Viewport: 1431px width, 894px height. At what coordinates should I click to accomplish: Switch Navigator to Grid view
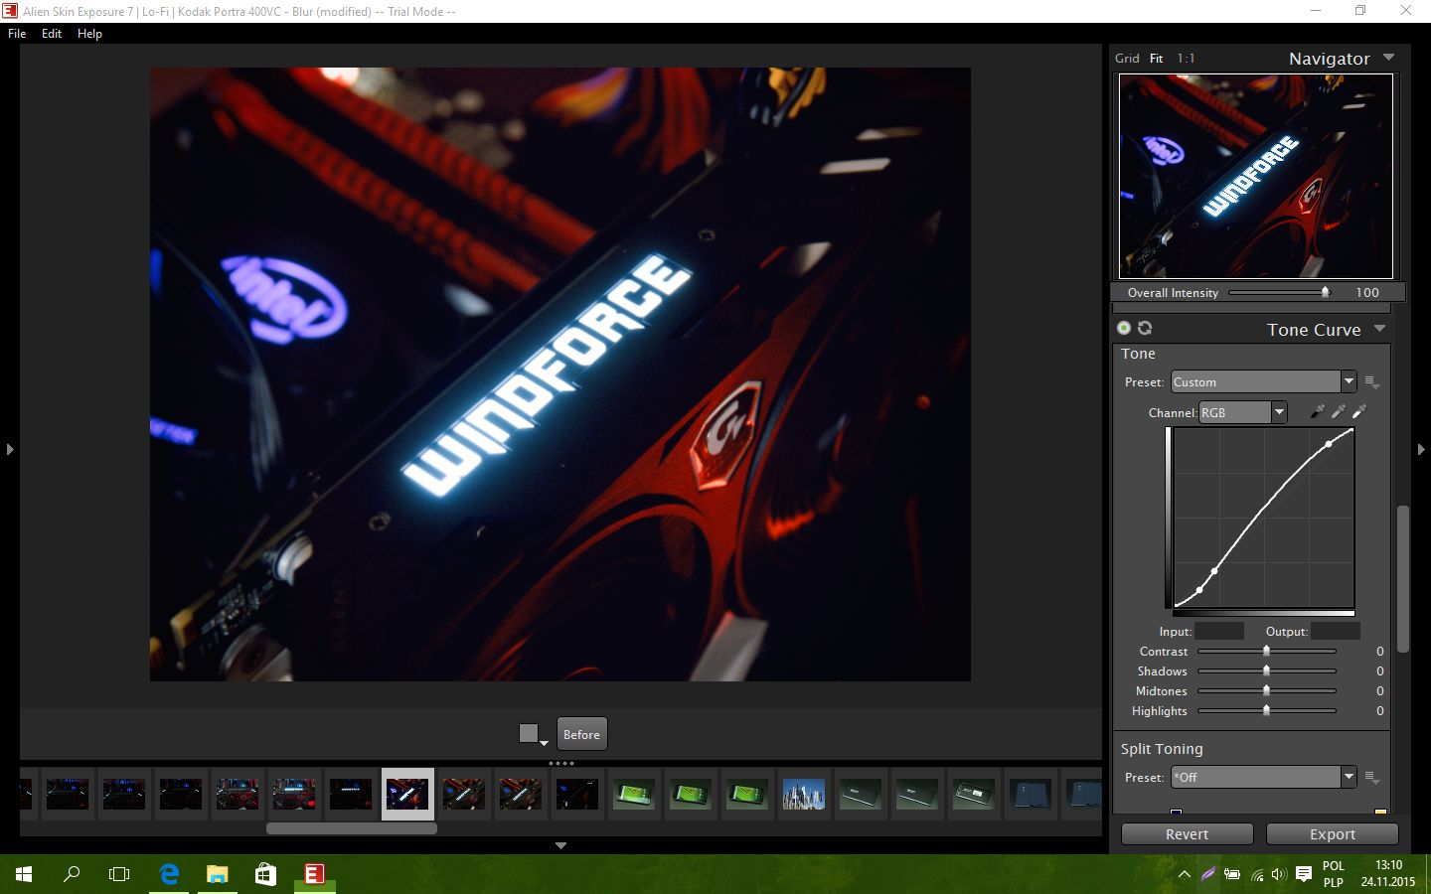1127,59
